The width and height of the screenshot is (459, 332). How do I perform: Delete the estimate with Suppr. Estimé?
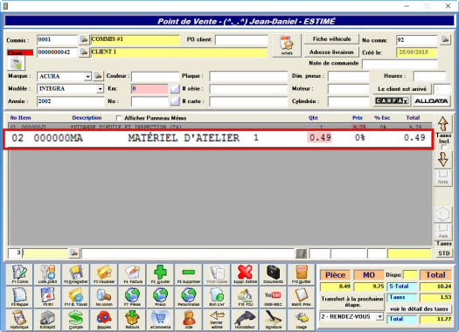tap(245, 274)
